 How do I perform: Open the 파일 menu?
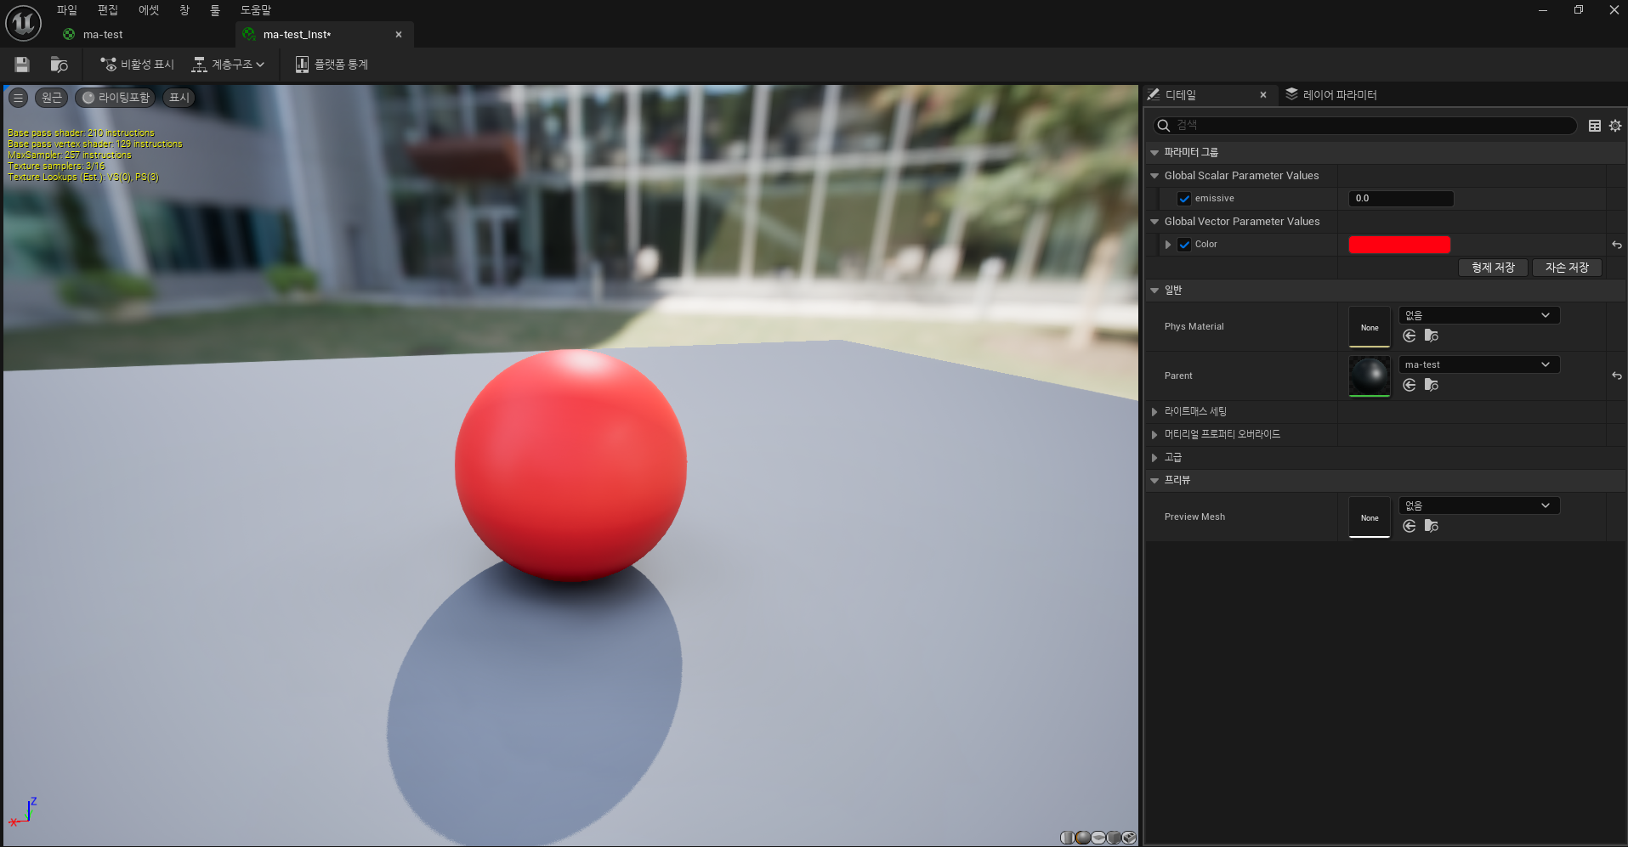67,10
